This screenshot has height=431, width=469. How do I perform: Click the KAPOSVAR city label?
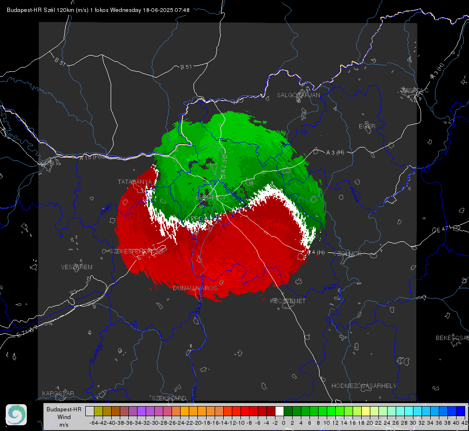tap(58, 393)
